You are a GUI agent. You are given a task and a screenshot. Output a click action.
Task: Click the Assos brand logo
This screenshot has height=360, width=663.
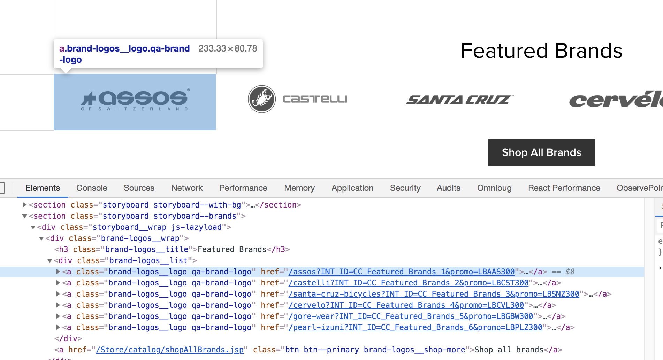point(135,101)
